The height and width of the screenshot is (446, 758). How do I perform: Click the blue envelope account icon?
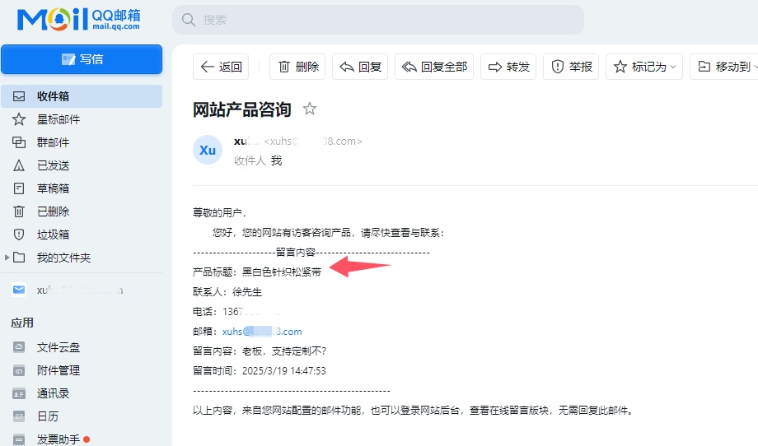[19, 290]
